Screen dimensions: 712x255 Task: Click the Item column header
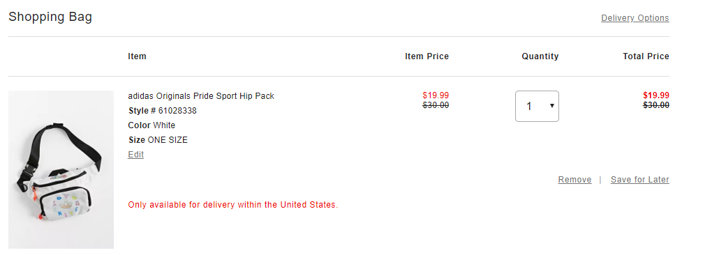tap(137, 56)
